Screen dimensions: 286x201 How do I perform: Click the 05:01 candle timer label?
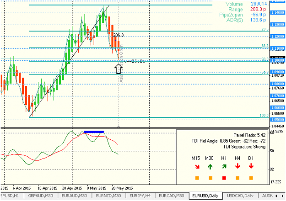pyautogui.click(x=135, y=61)
